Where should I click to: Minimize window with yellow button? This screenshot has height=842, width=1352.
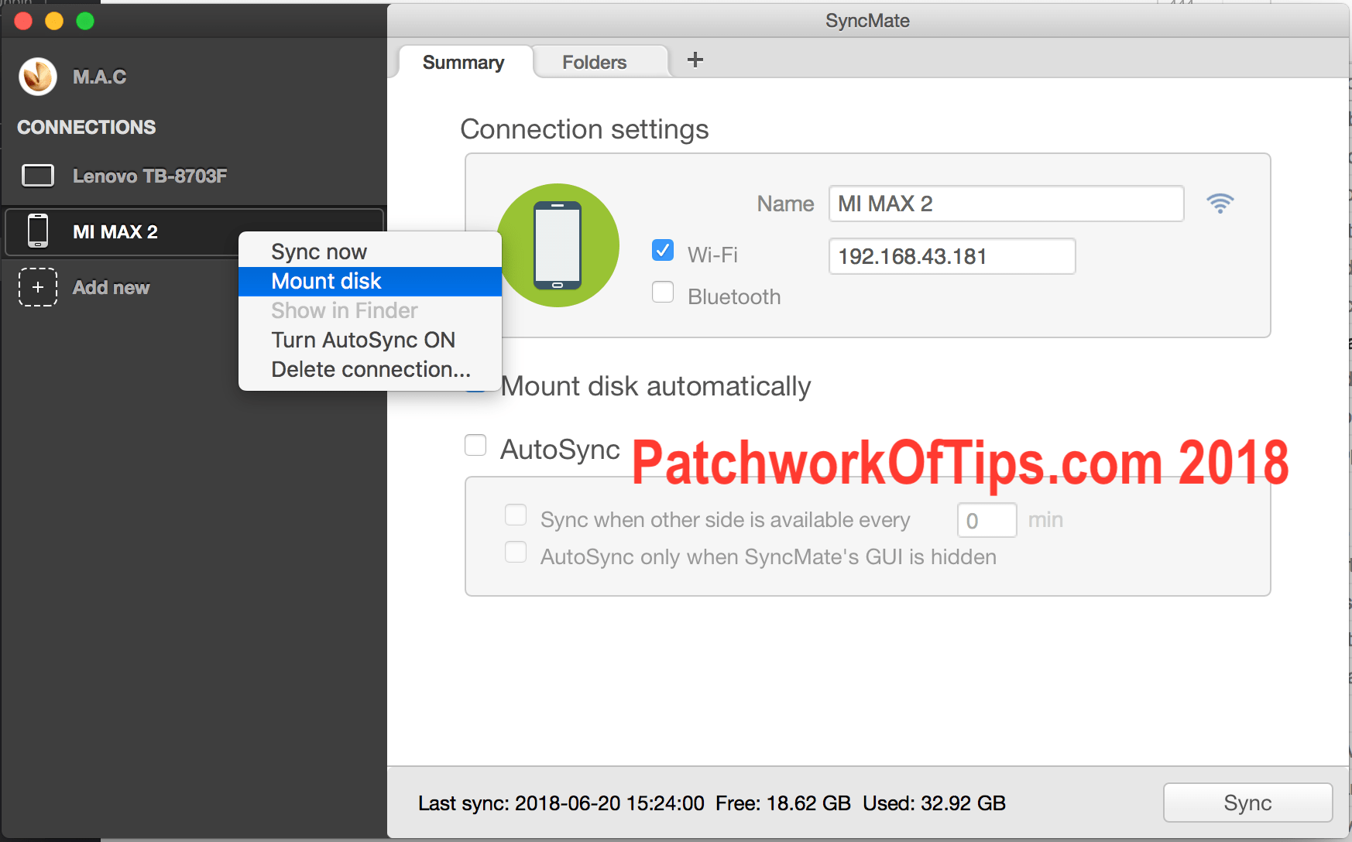point(54,21)
